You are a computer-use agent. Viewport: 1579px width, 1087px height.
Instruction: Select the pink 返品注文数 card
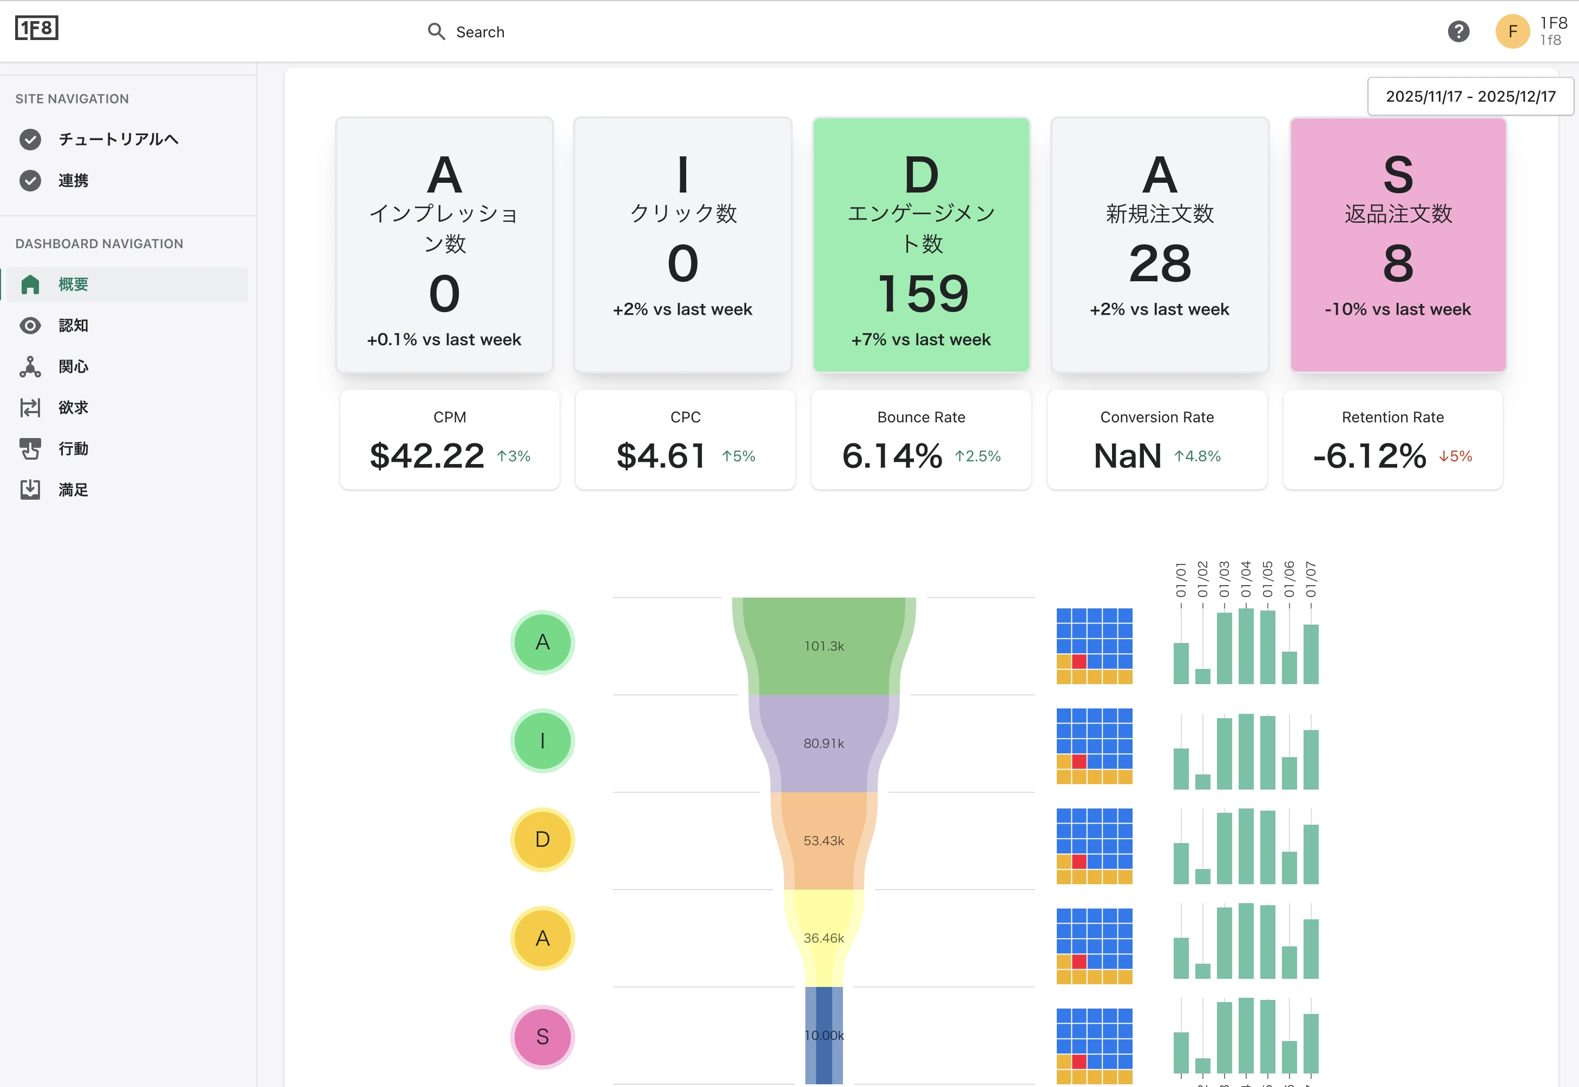coord(1397,245)
